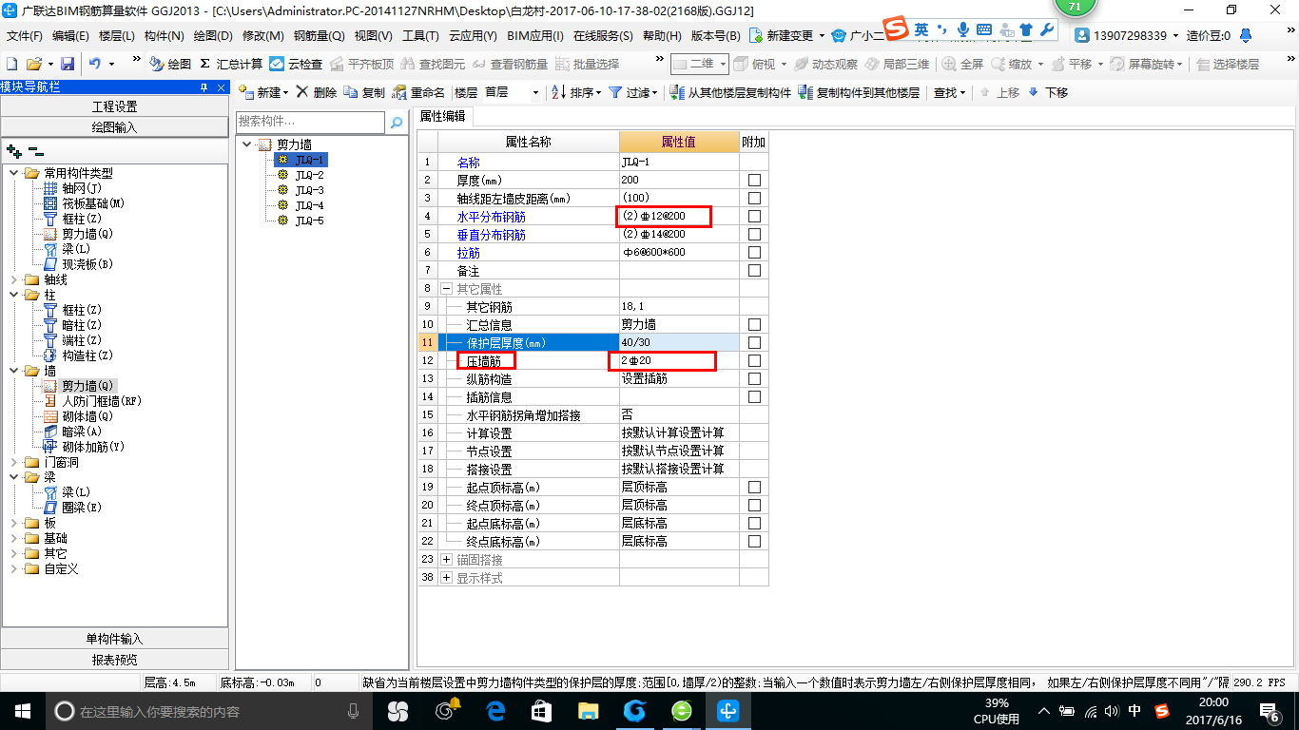The image size is (1299, 730).
Task: Click the 水平分布钢筋 value cell
Action: tap(679, 216)
